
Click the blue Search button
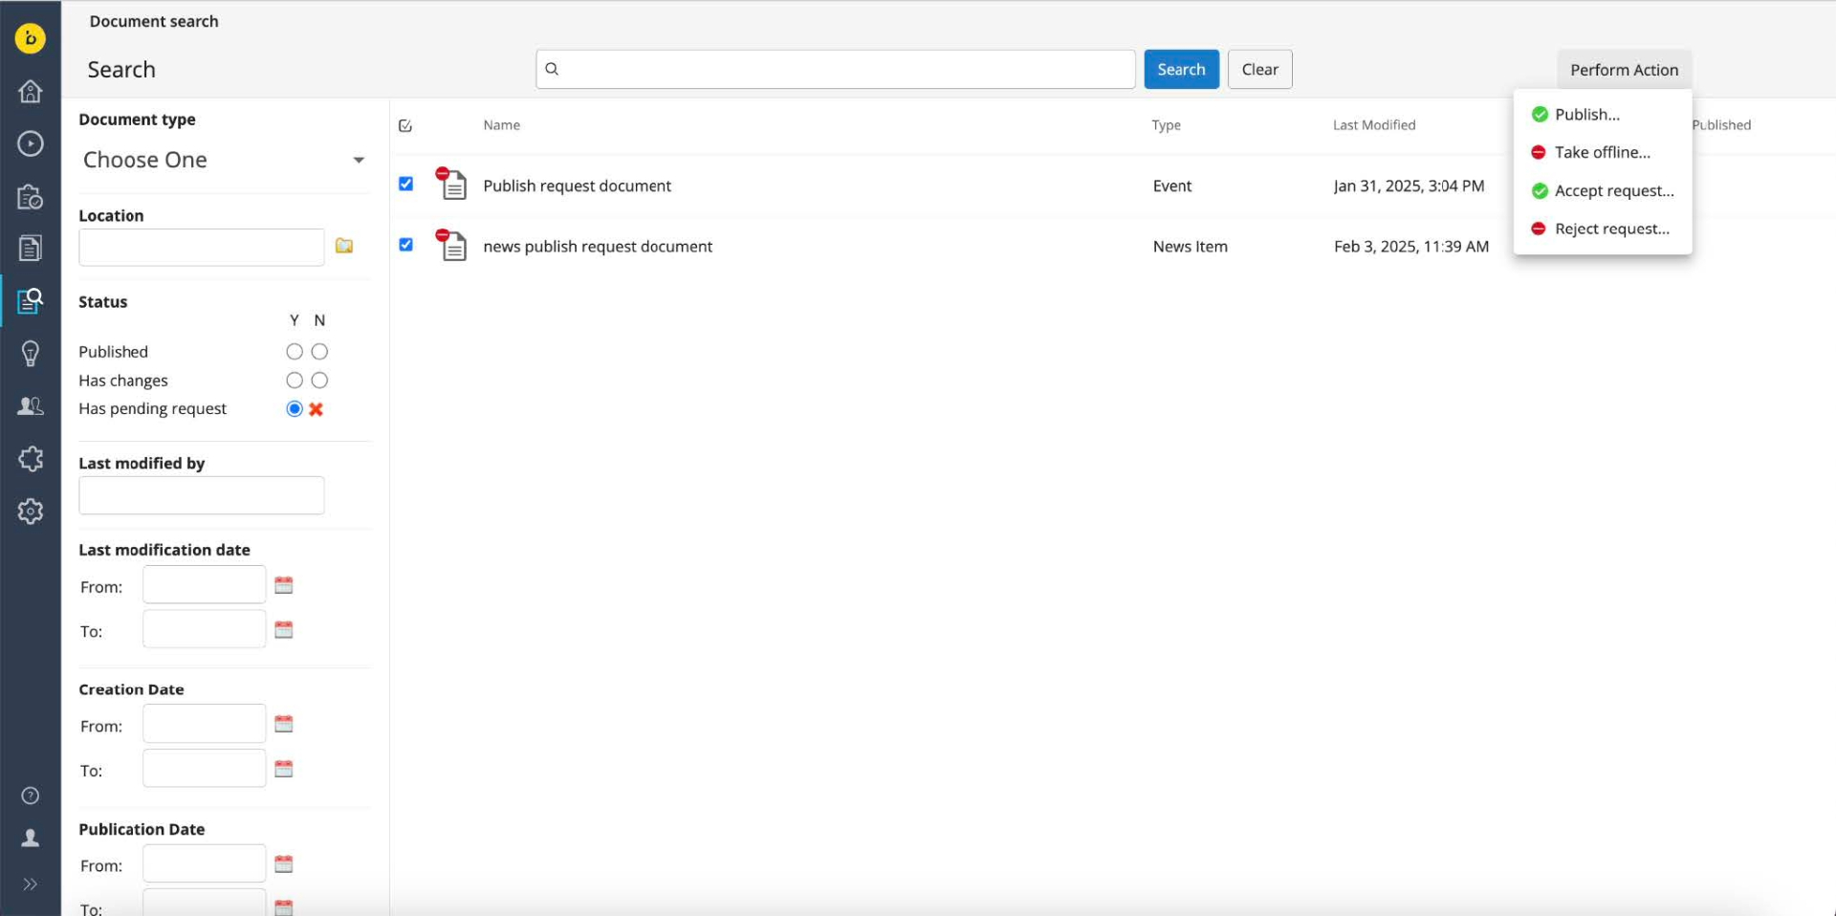(1181, 70)
